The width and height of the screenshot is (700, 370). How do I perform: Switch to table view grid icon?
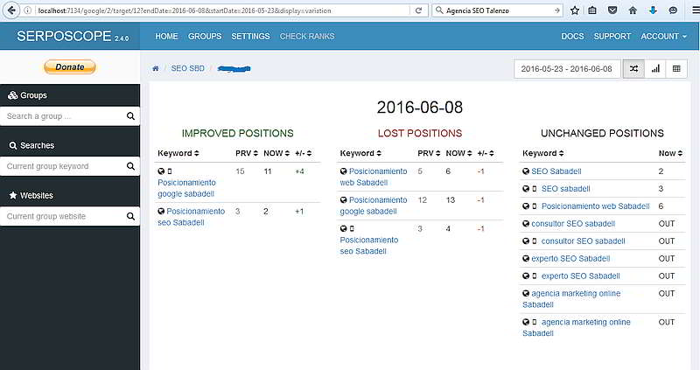676,69
